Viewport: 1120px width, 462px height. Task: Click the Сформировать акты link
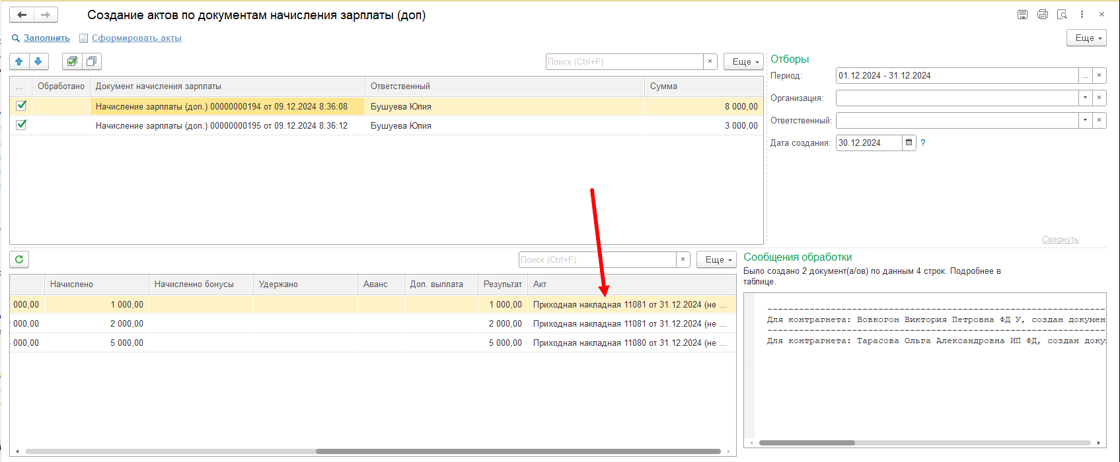[x=137, y=38]
